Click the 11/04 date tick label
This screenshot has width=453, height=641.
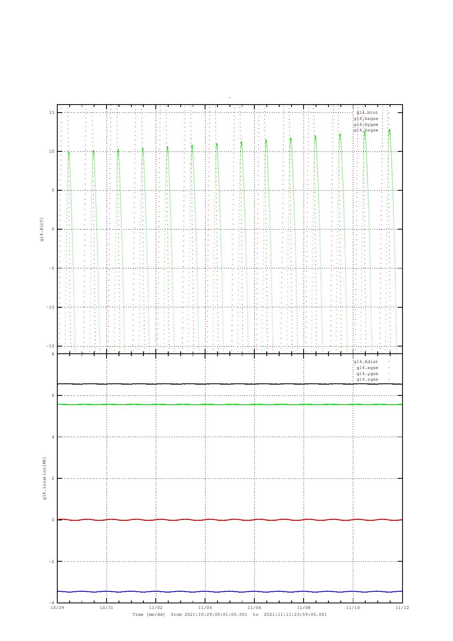tap(205, 608)
